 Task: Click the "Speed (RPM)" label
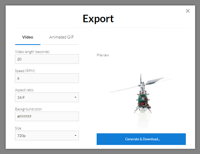click(x=25, y=71)
